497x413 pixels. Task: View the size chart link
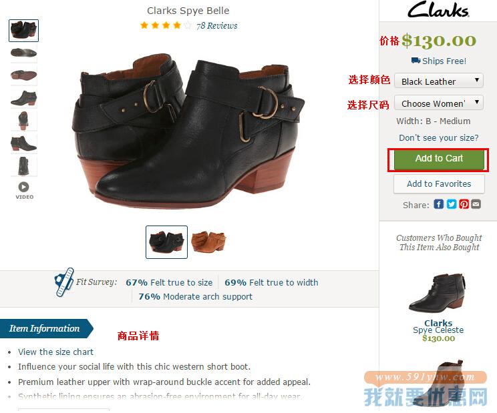coord(56,352)
